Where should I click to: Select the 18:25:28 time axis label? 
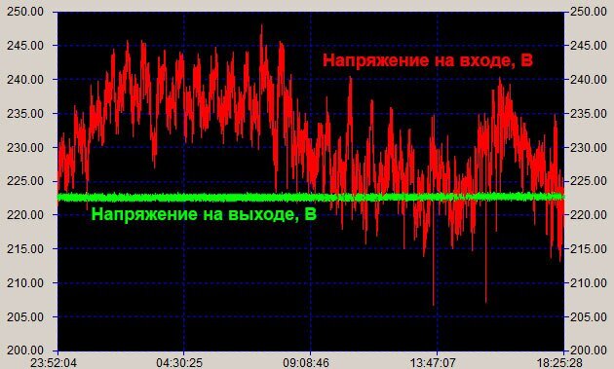tap(559, 363)
